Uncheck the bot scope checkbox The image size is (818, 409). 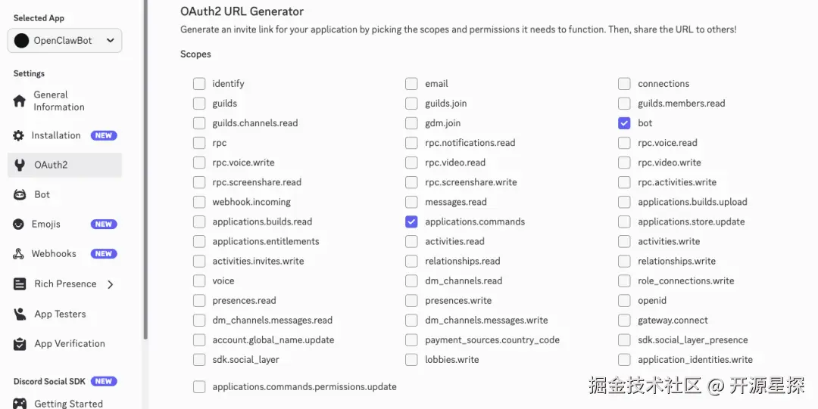(x=624, y=123)
